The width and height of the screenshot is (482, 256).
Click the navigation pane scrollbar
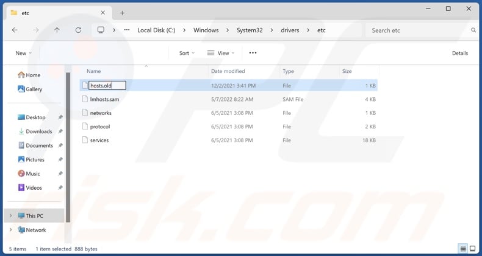pyautogui.click(x=68, y=147)
